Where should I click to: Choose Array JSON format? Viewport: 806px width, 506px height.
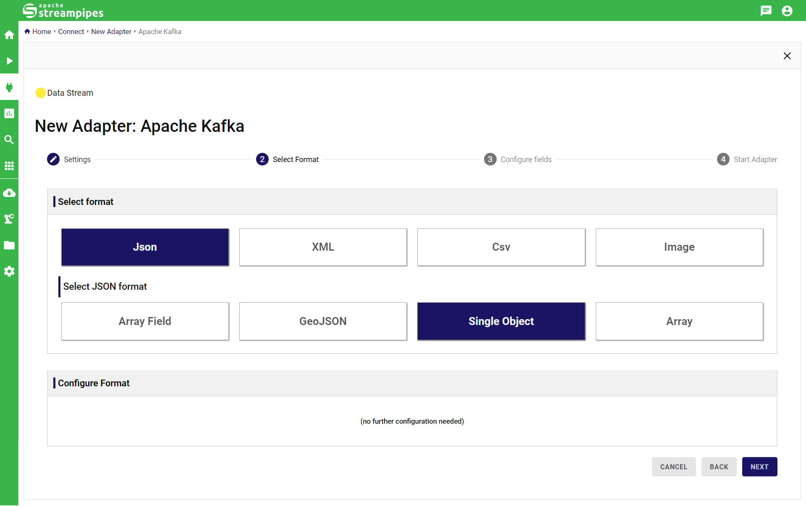679,321
